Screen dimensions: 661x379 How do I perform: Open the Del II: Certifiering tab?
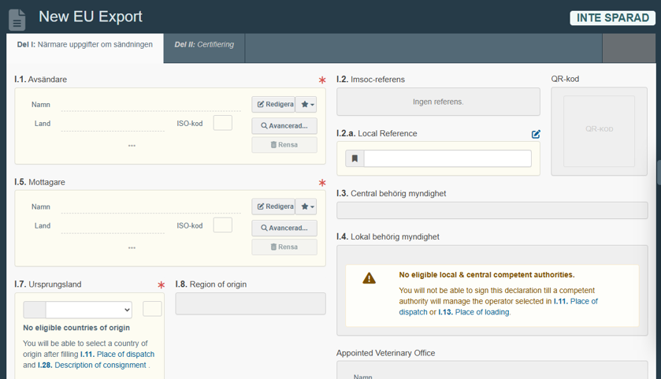point(204,45)
